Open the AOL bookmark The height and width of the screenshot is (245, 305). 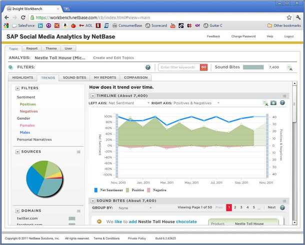(x=85, y=25)
